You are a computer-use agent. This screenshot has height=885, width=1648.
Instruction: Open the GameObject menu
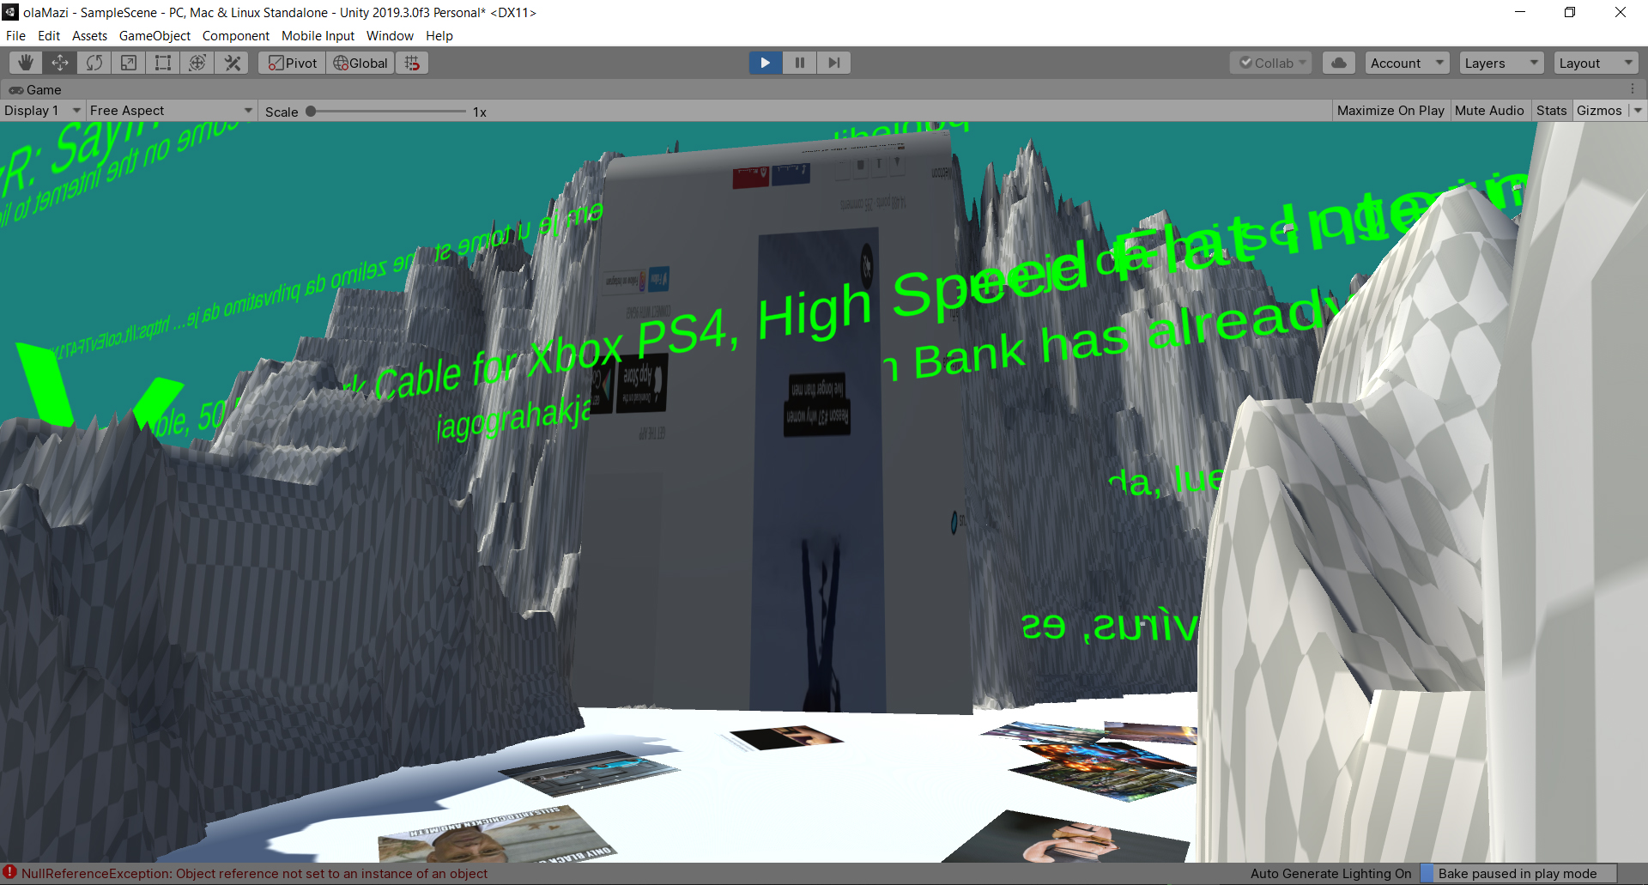pyautogui.click(x=154, y=36)
